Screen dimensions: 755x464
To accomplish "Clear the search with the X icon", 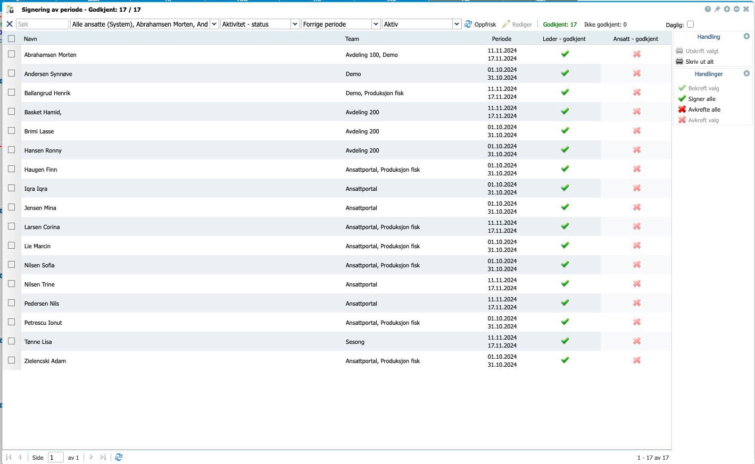I will pos(9,24).
